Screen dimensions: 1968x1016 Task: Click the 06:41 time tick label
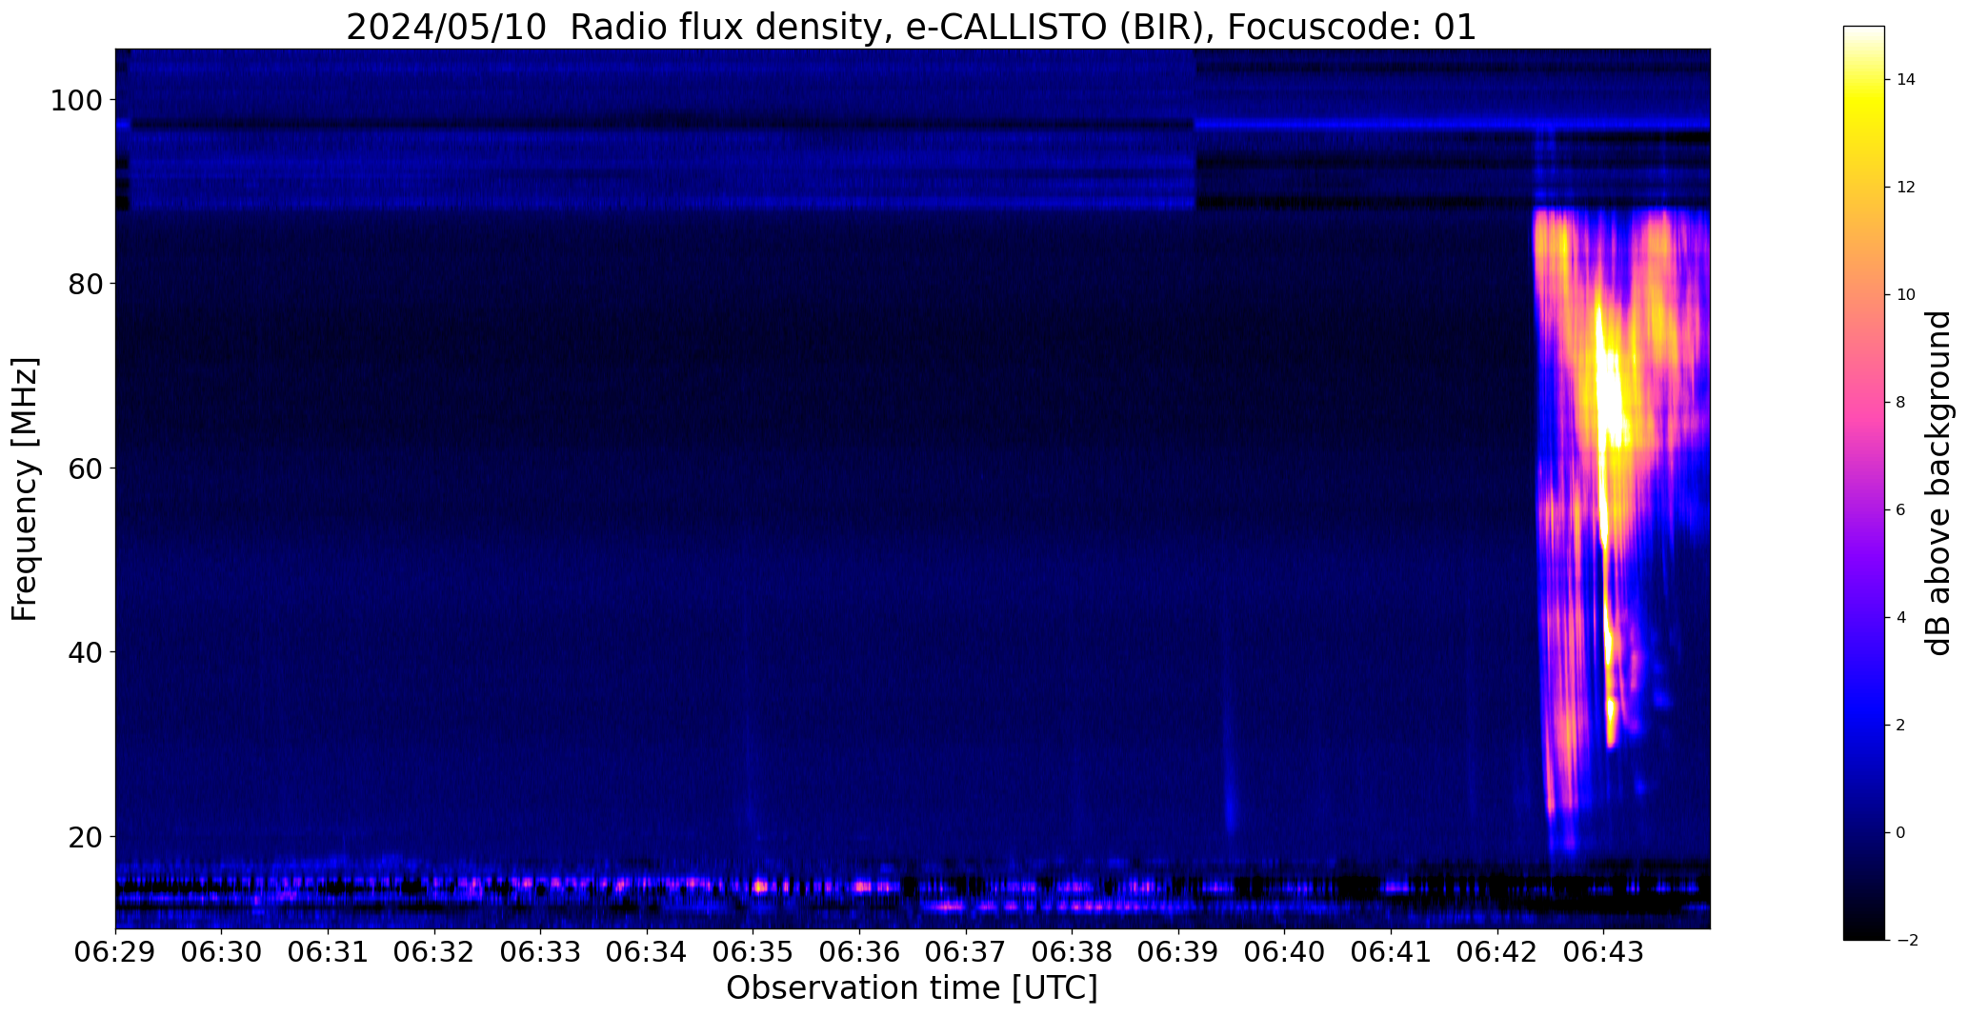pos(1392,952)
